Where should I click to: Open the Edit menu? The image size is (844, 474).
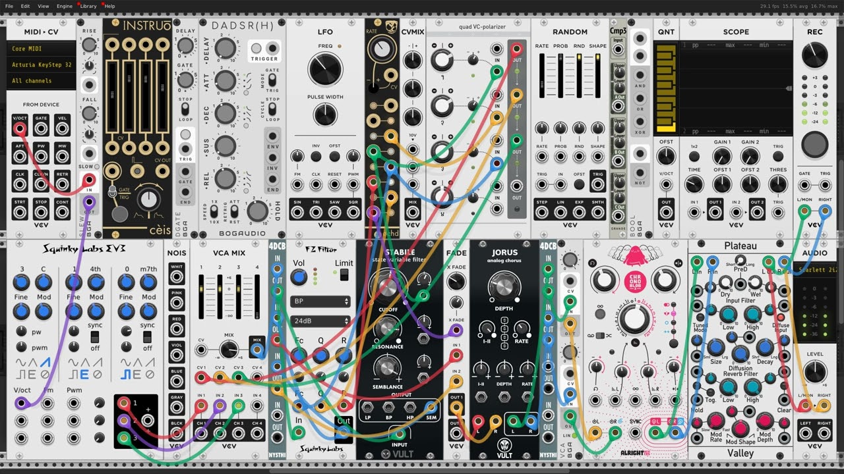25,6
